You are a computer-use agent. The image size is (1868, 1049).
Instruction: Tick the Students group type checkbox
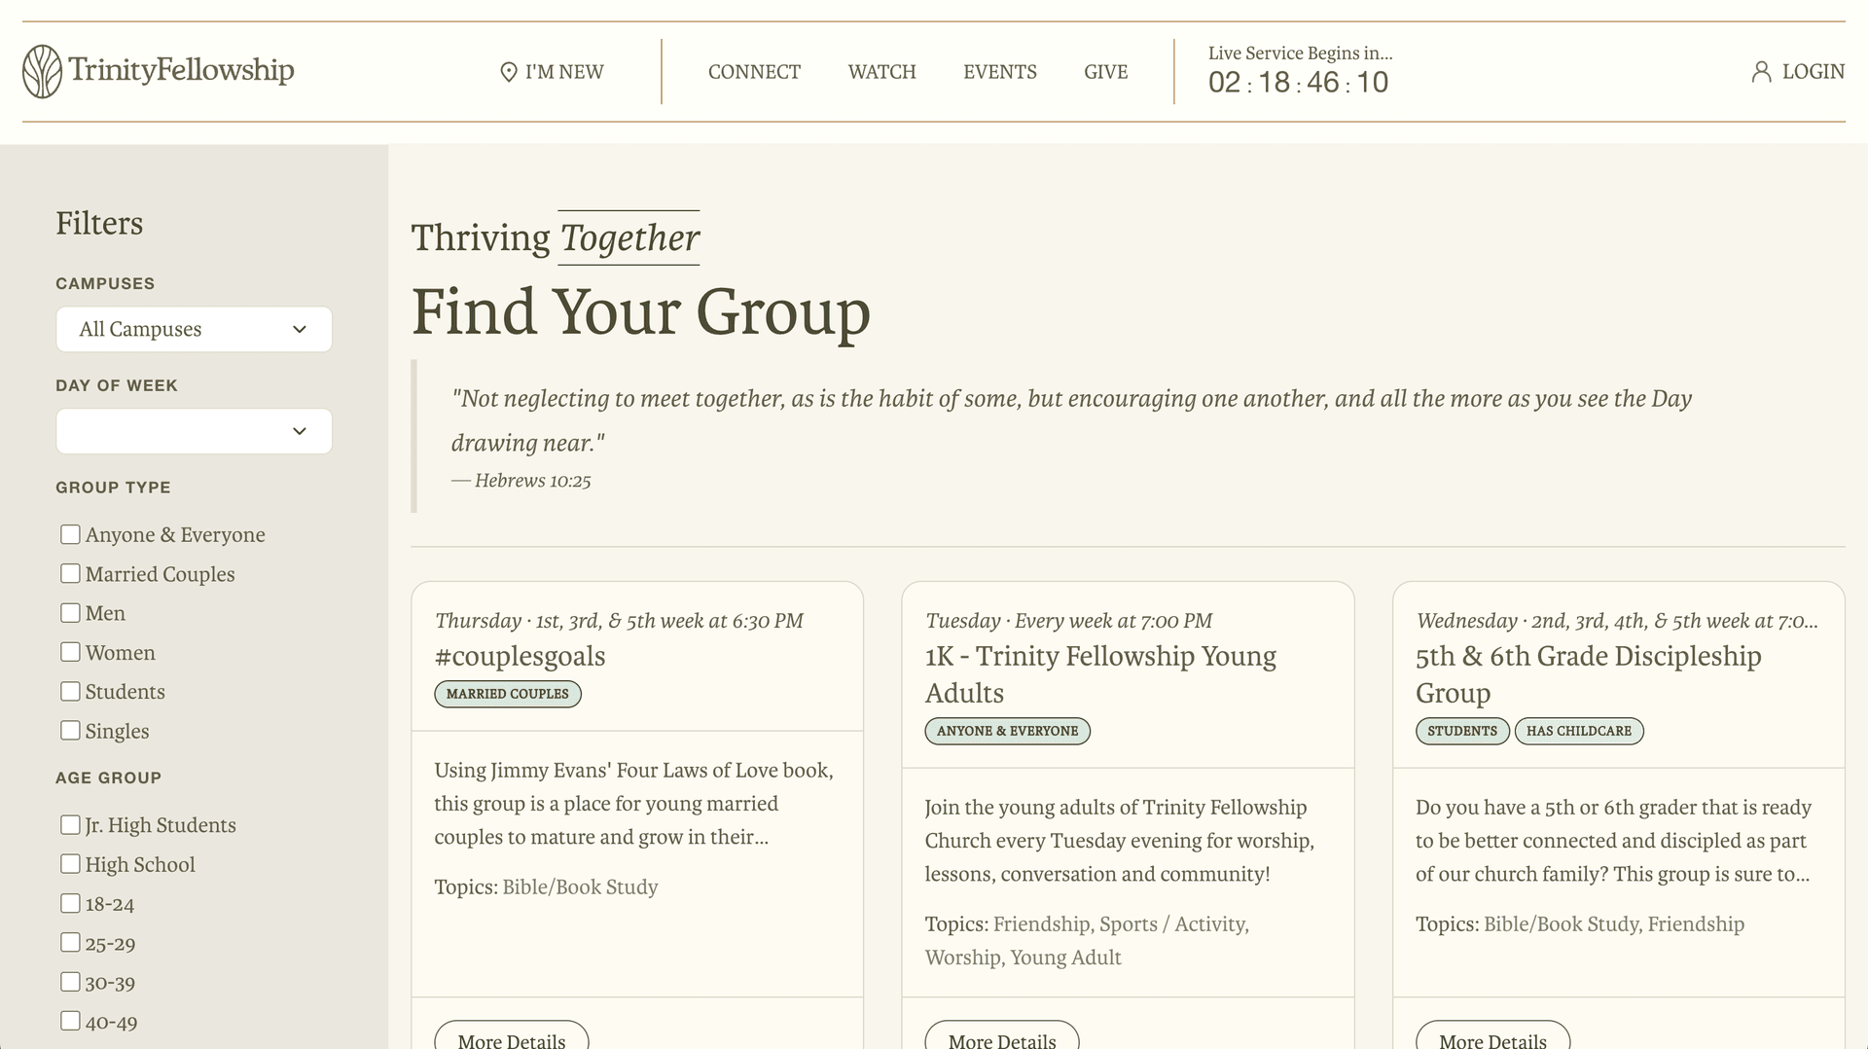[x=70, y=691]
